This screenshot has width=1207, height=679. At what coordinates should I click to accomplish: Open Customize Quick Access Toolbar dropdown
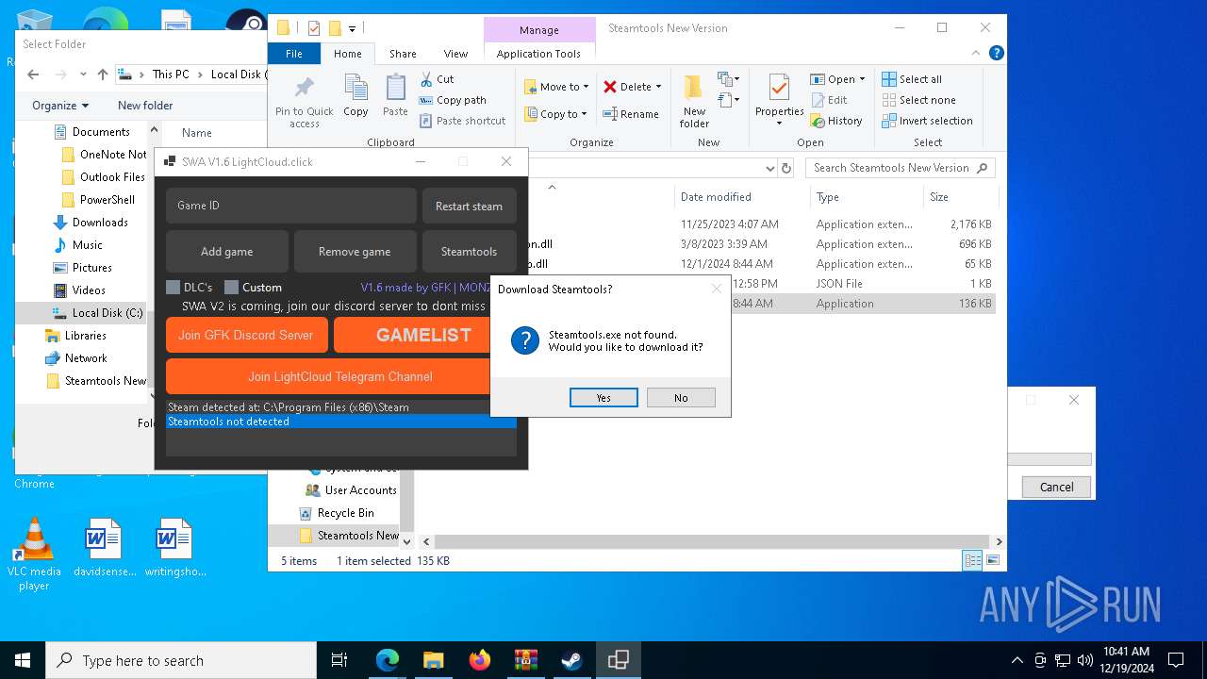tap(353, 28)
